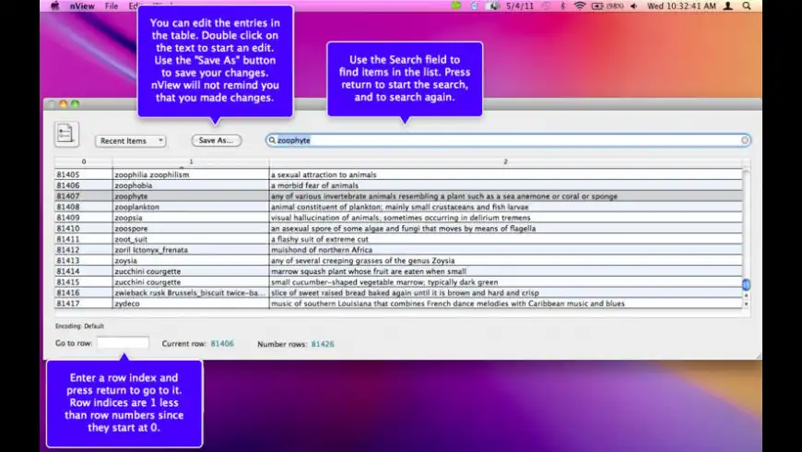Click row number 81407
802x452 pixels.
(68, 196)
